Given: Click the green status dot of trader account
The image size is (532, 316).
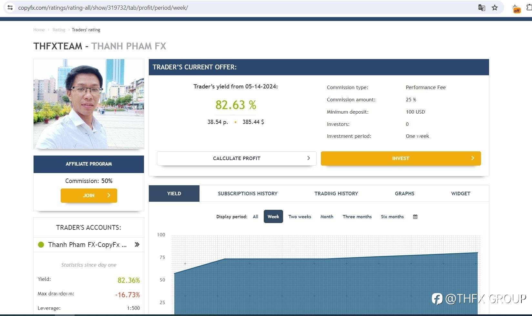Looking at the screenshot, I should [x=41, y=245].
